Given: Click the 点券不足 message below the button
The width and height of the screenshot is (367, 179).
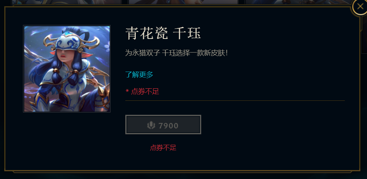Looking at the screenshot, I should pyautogui.click(x=163, y=147).
